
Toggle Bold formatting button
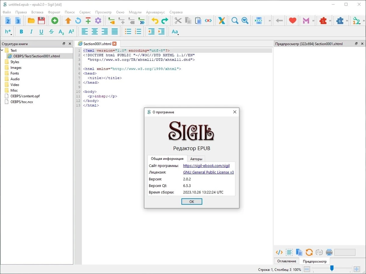pyautogui.click(x=21, y=31)
